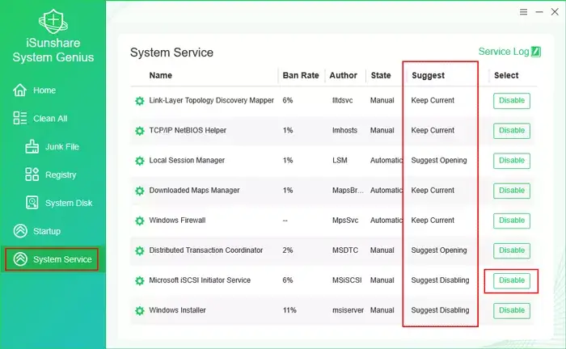Click the lltdsvc author cell
Viewport: 566px width, 349px height.
click(343, 100)
